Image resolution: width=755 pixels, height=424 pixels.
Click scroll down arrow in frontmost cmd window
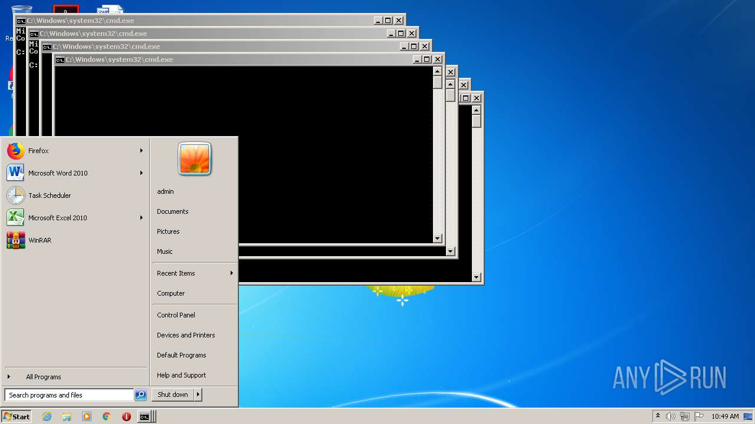437,238
